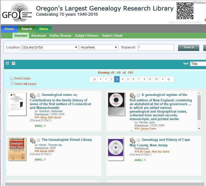The image size is (206, 186).
Task: Expand the Anywhere search field dropdown
Action: pos(99,47)
